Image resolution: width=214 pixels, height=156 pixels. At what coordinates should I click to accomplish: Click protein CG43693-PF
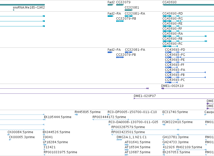[175, 65]
